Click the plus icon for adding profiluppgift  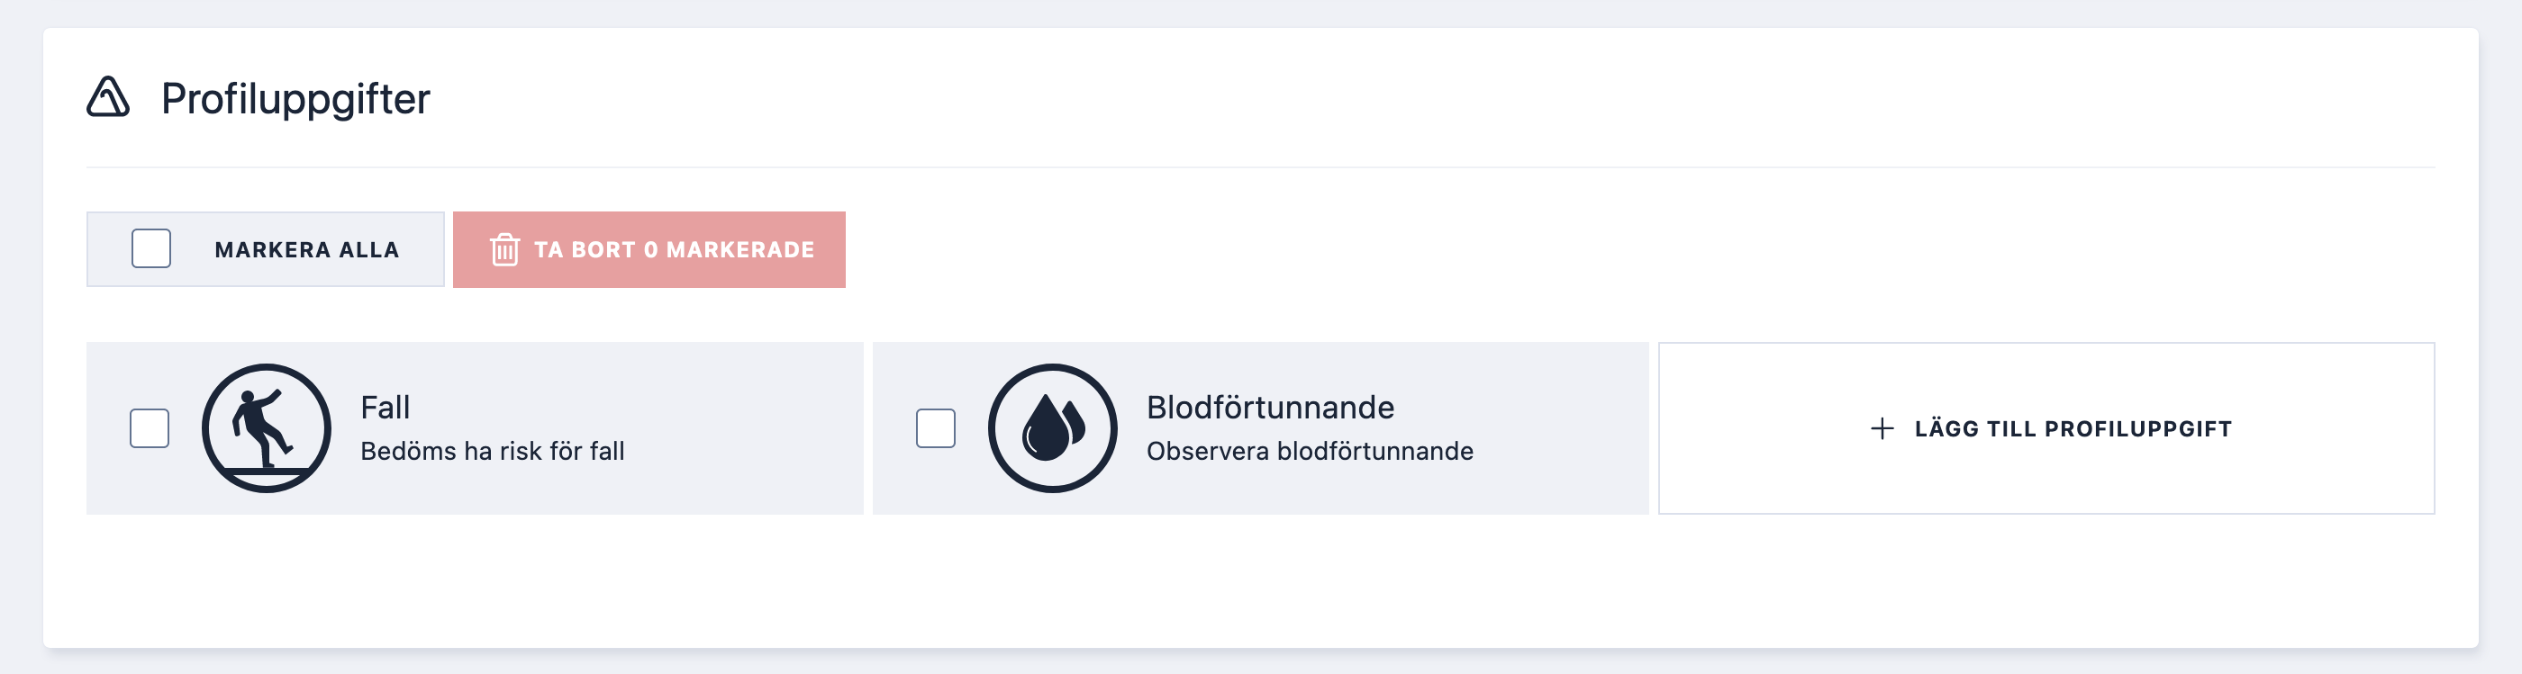[x=1882, y=428]
